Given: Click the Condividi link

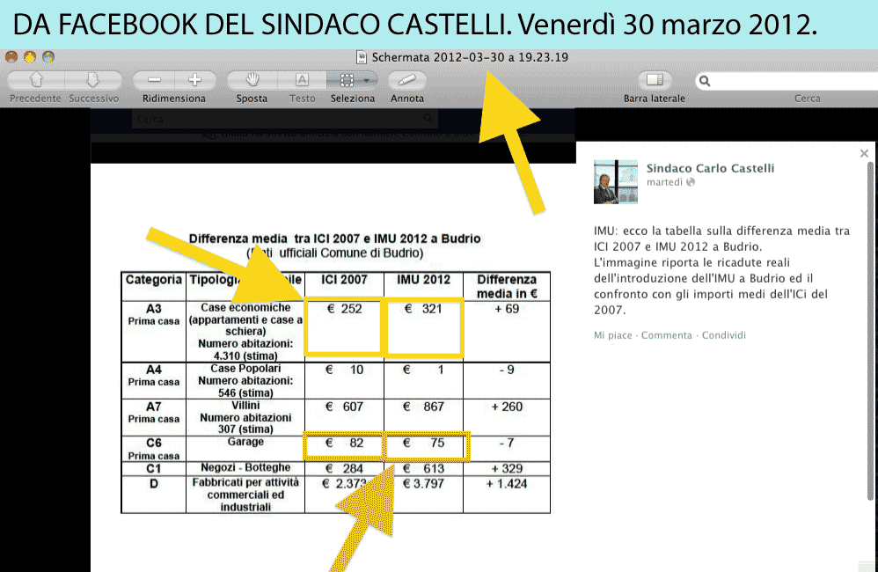Looking at the screenshot, I should click(723, 335).
